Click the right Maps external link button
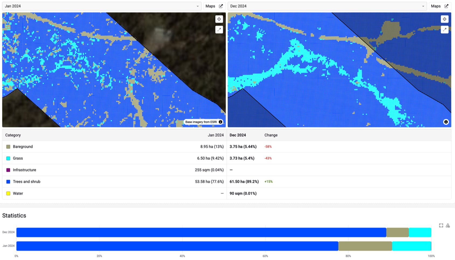This screenshot has height=260, width=455. pos(440,6)
